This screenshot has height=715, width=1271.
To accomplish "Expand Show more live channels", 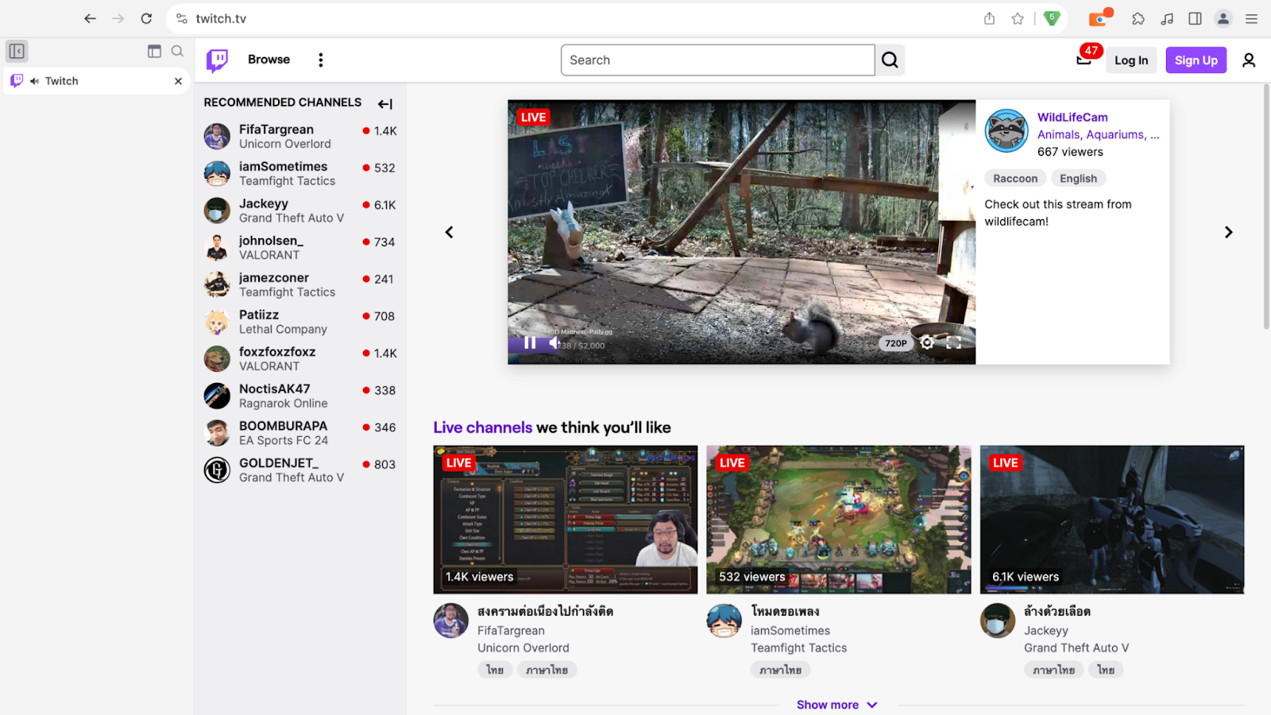I will [x=837, y=705].
